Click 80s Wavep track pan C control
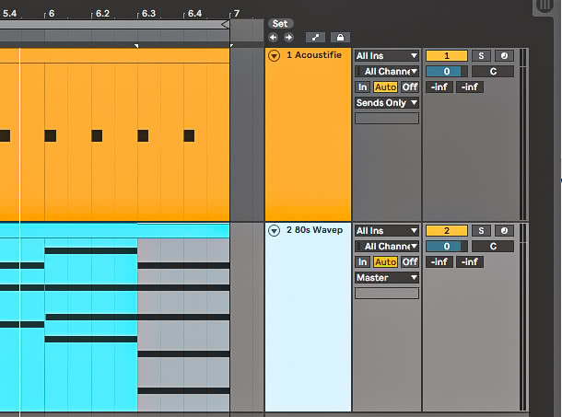The height and width of the screenshot is (417, 562). (x=493, y=247)
